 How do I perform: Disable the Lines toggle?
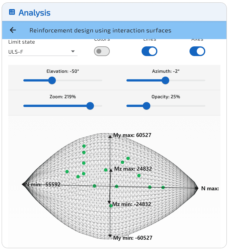(x=149, y=51)
